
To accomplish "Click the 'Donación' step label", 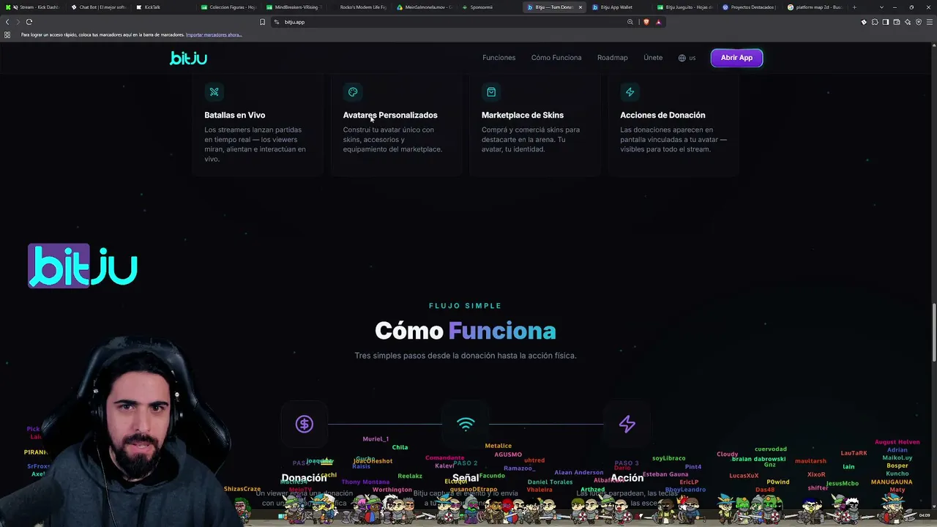I will (304, 478).
